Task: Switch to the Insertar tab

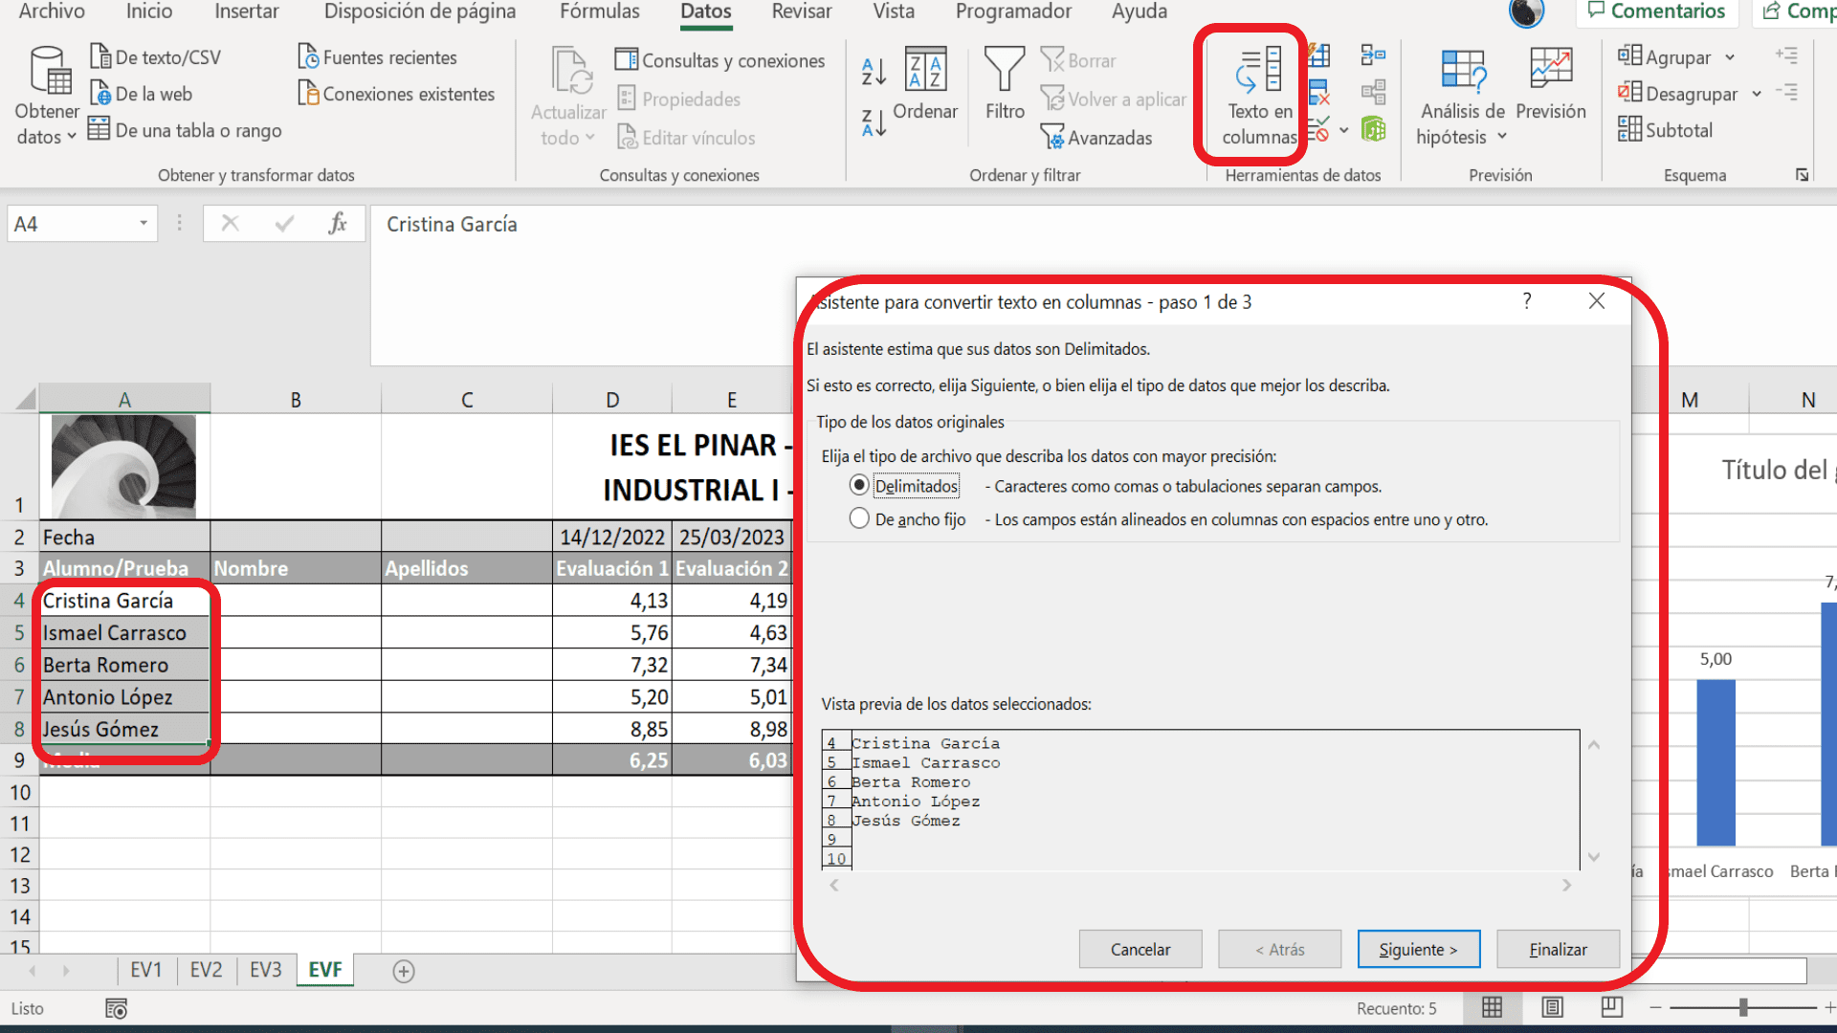Action: click(x=247, y=11)
